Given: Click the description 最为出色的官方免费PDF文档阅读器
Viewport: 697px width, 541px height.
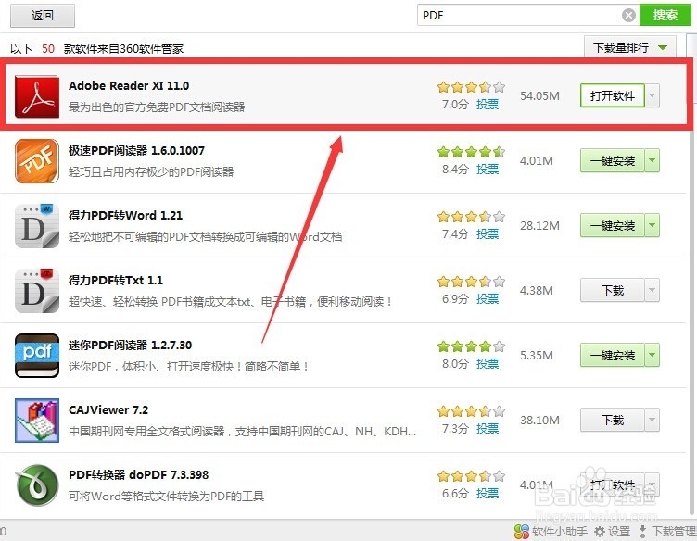Looking at the screenshot, I should click(157, 107).
